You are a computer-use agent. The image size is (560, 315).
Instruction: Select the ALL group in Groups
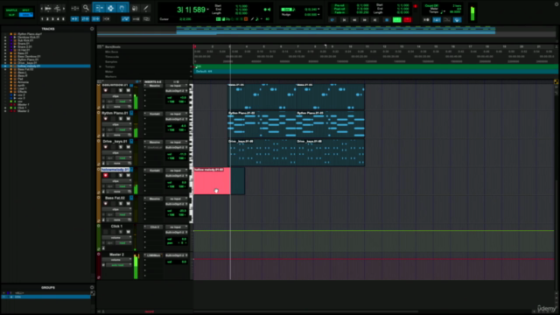pyautogui.click(x=19, y=293)
